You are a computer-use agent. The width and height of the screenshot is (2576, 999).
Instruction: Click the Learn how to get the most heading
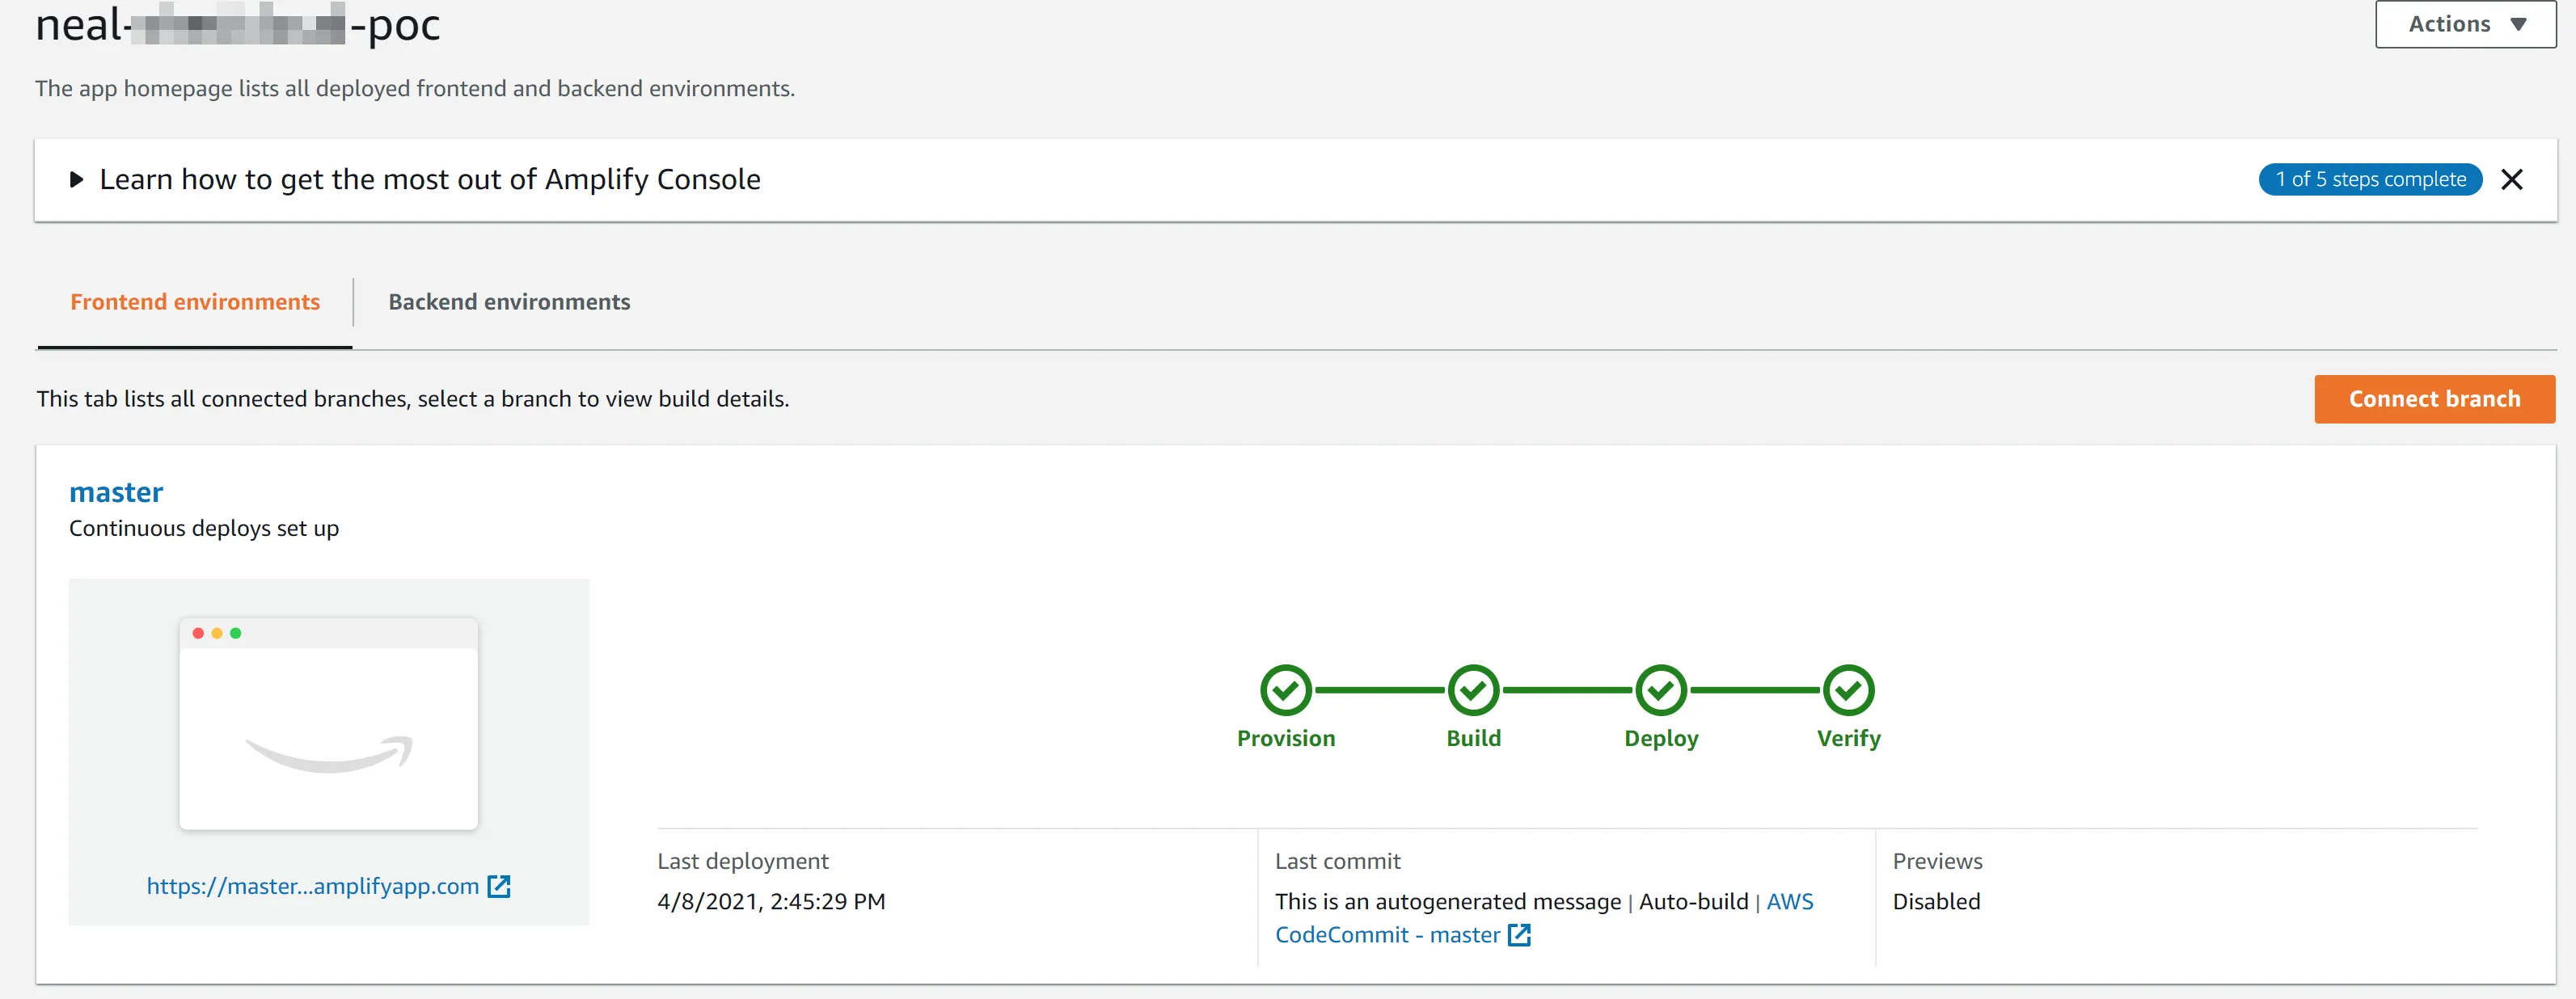pyautogui.click(x=430, y=180)
